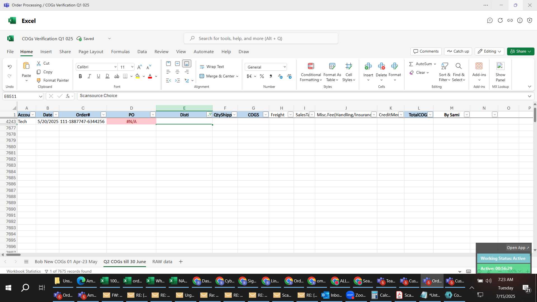Click the Catch up button
This screenshot has height=302, width=537.
click(x=458, y=51)
